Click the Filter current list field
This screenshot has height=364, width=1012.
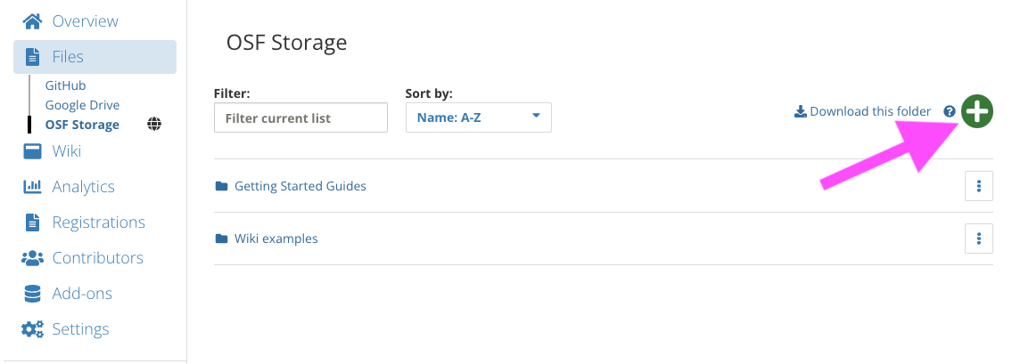pos(300,117)
